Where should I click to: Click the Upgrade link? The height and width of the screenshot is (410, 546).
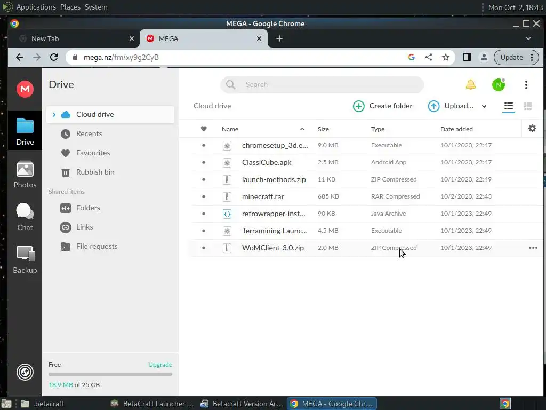(x=160, y=365)
